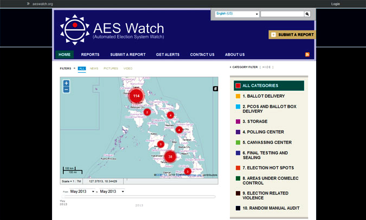Click the AES Watch sun logo
Image resolution: width=366 pixels, height=220 pixels.
tap(75, 30)
